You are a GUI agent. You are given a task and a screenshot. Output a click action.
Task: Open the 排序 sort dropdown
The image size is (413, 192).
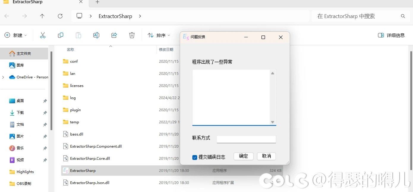click(x=159, y=35)
